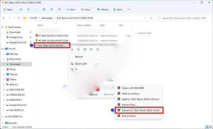
Task: Expand the Desktop tree node
Action: click(x=4, y=54)
